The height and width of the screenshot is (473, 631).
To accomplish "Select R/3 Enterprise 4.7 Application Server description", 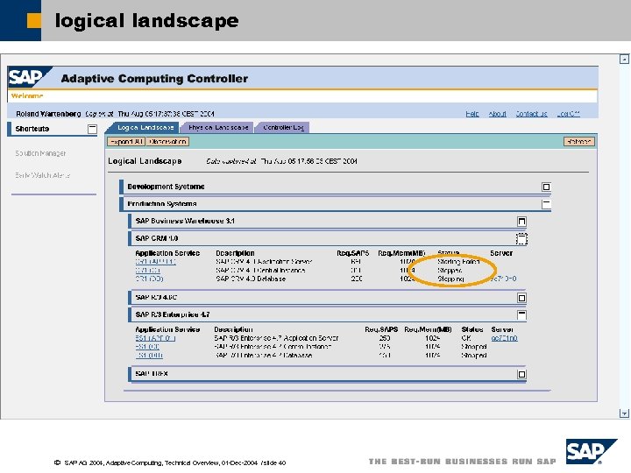I will [276, 338].
